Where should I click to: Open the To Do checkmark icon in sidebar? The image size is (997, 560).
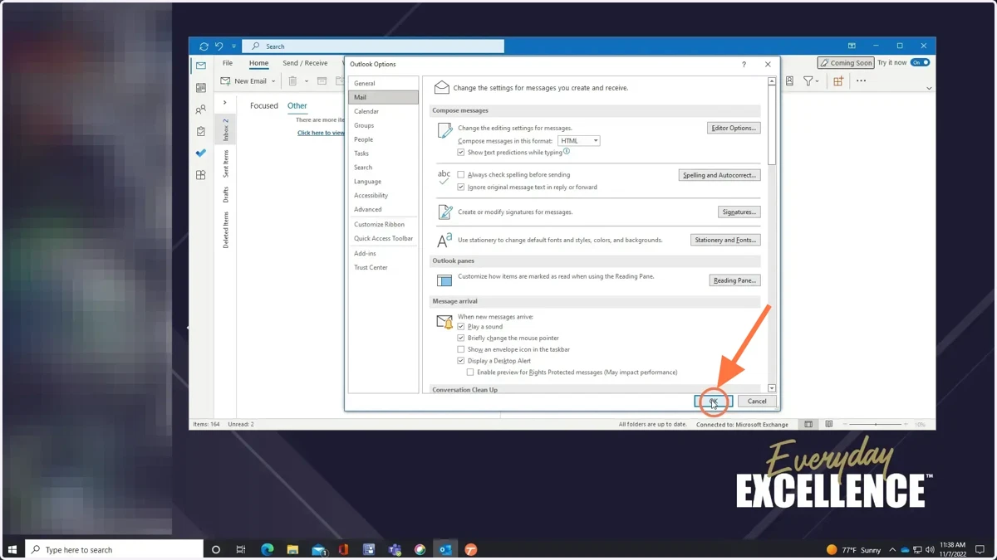click(201, 153)
